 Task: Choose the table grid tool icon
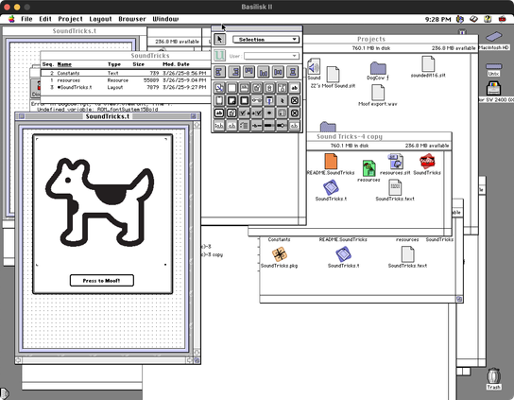coord(282,113)
